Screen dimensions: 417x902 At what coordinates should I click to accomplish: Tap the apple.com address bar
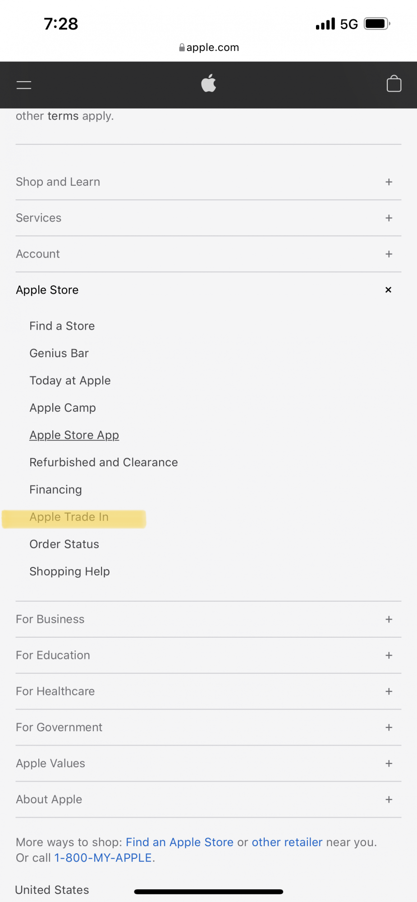(209, 47)
